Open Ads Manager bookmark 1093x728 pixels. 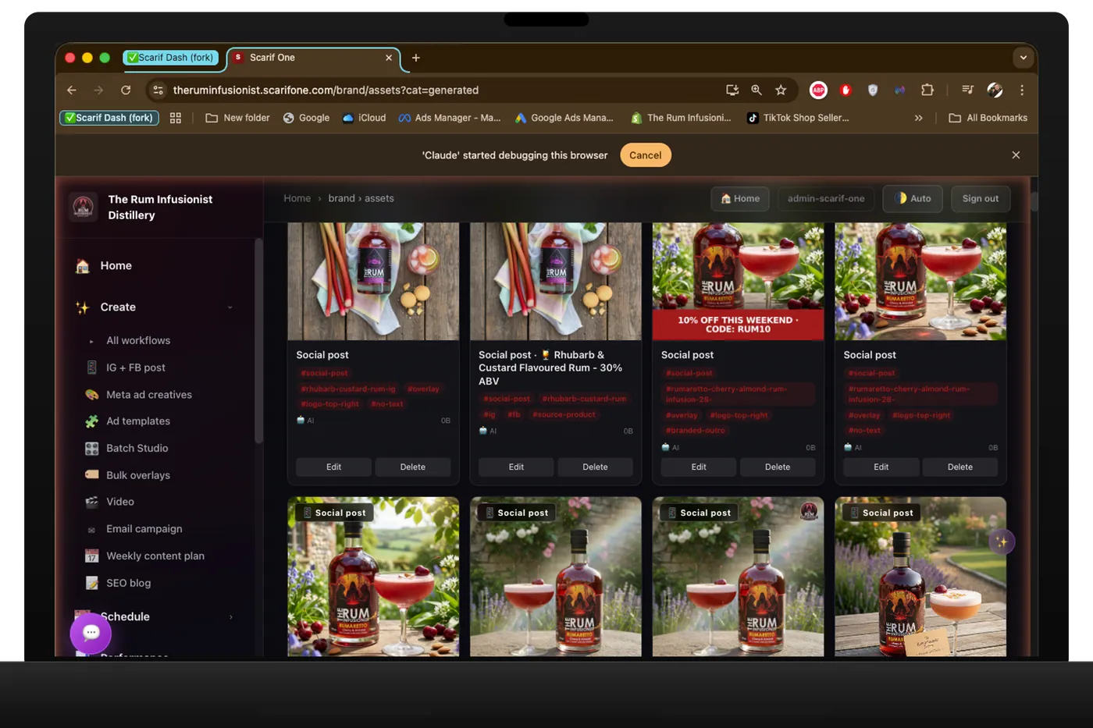450,118
